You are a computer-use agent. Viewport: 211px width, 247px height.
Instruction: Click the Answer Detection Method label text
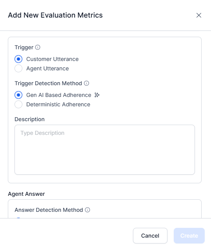pyautogui.click(x=49, y=210)
